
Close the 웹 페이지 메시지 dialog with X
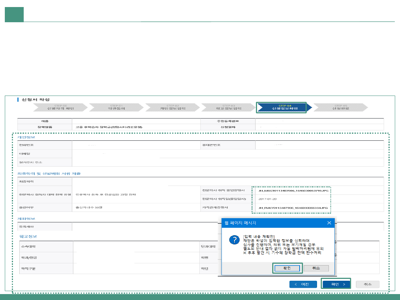329,223
